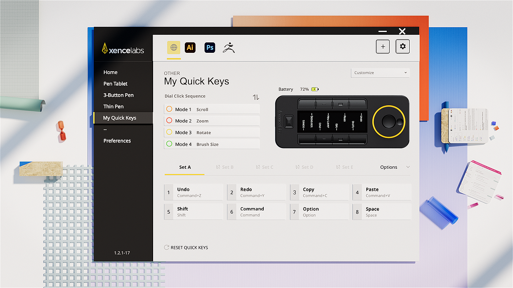Edit key 7 Option assignment
Image resolution: width=513 pixels, height=288 pixels.
tap(319, 212)
